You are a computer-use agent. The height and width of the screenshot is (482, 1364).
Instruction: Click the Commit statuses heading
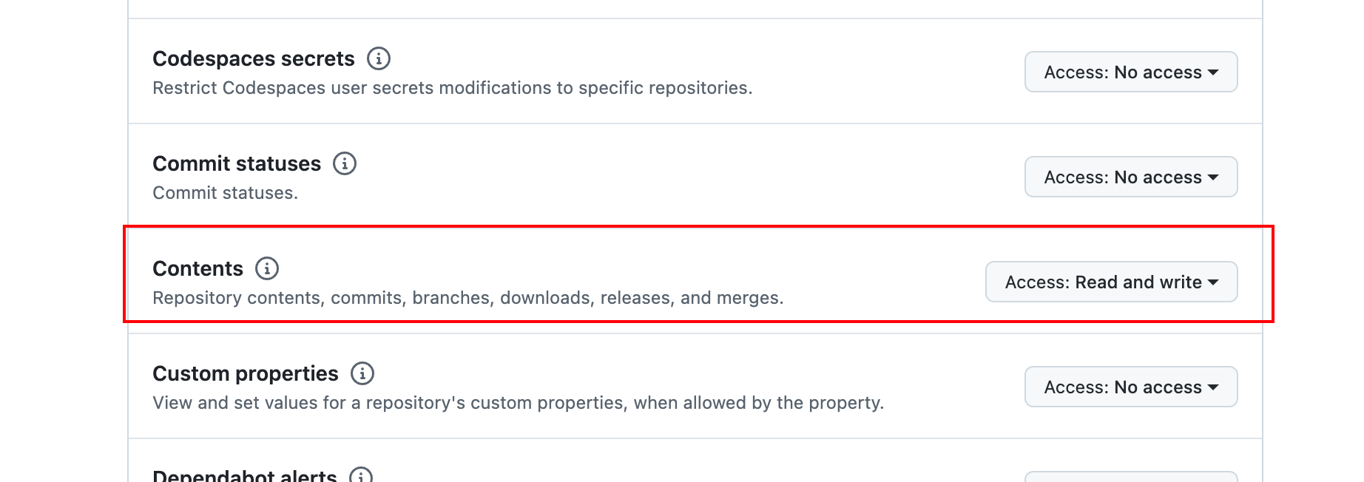(237, 163)
